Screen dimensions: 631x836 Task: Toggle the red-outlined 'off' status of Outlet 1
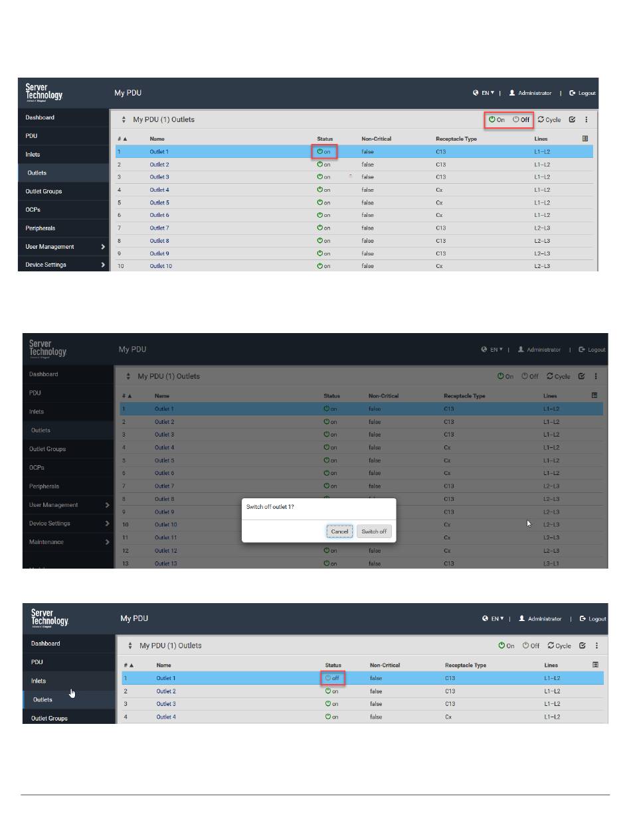click(333, 678)
